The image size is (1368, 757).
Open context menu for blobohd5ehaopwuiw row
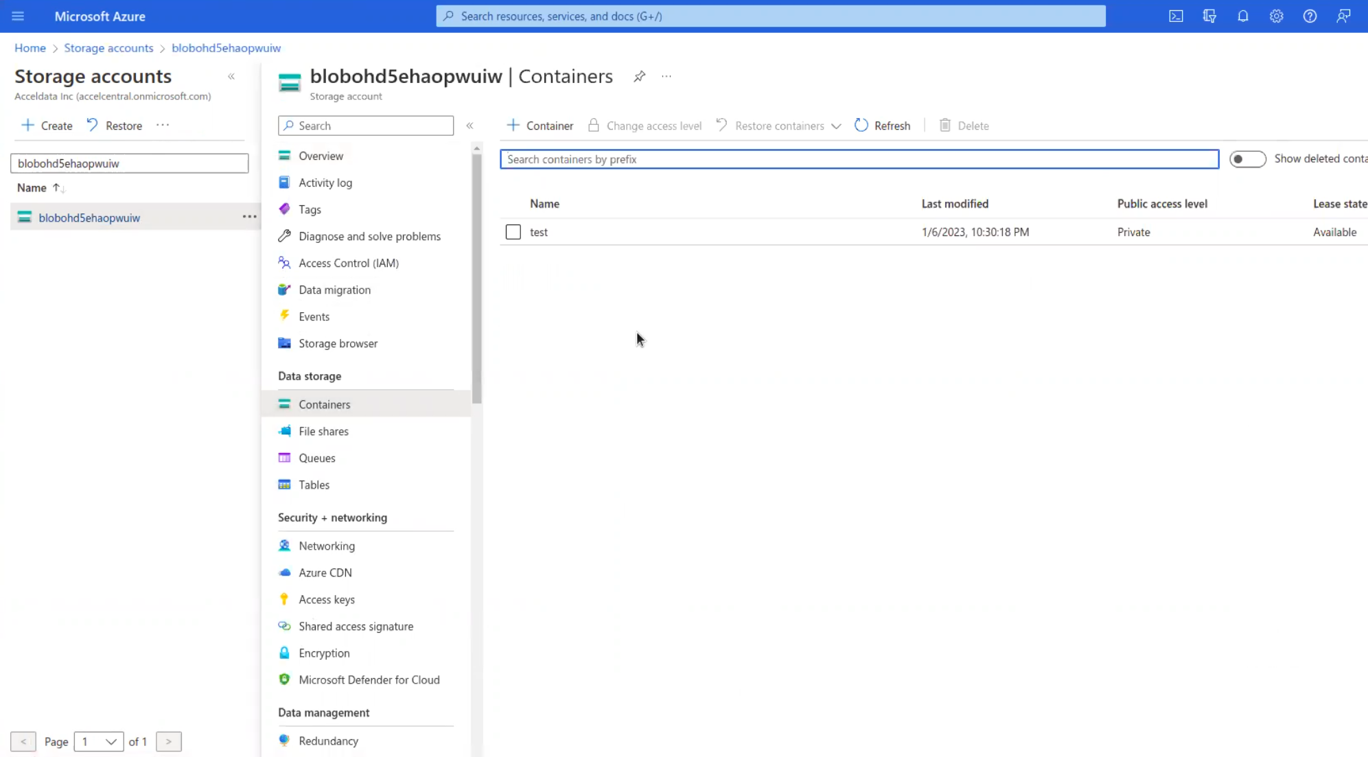pyautogui.click(x=249, y=217)
